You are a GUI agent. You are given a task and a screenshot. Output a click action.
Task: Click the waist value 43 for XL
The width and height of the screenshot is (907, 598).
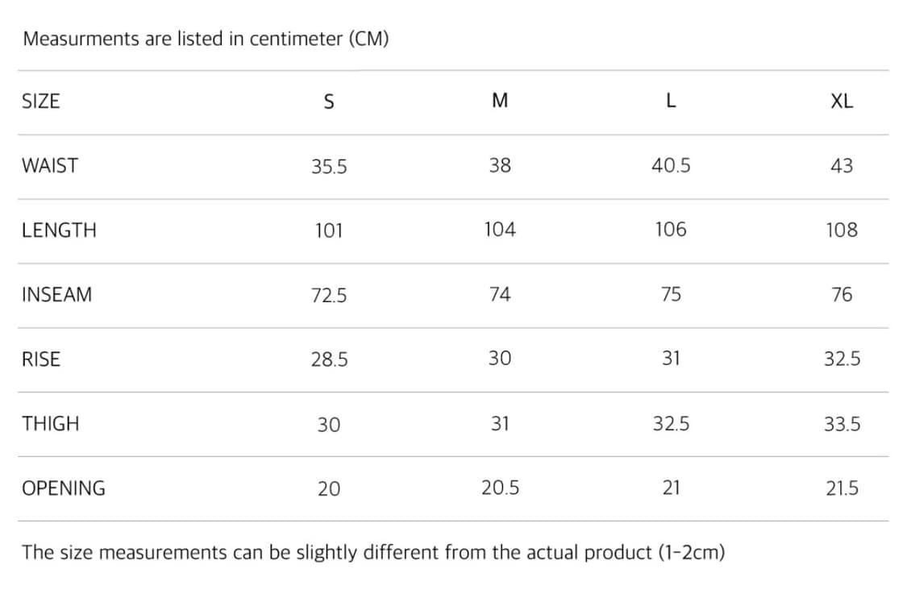[841, 166]
